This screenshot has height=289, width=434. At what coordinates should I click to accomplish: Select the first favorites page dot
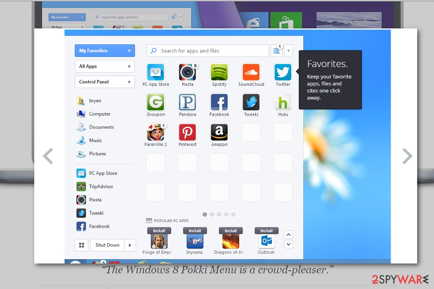click(205, 214)
